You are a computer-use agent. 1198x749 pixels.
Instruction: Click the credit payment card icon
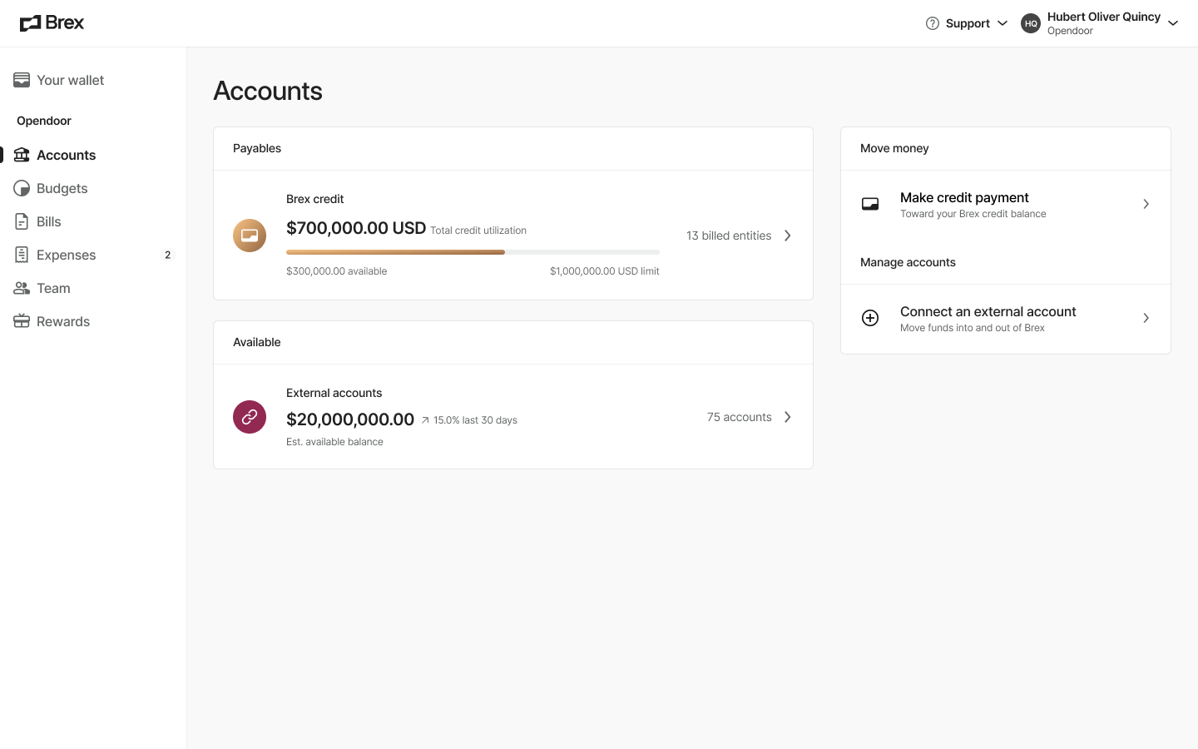[x=870, y=204]
